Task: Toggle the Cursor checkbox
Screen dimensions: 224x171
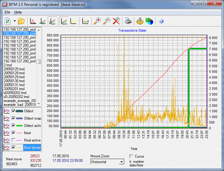Action: pos(131,156)
